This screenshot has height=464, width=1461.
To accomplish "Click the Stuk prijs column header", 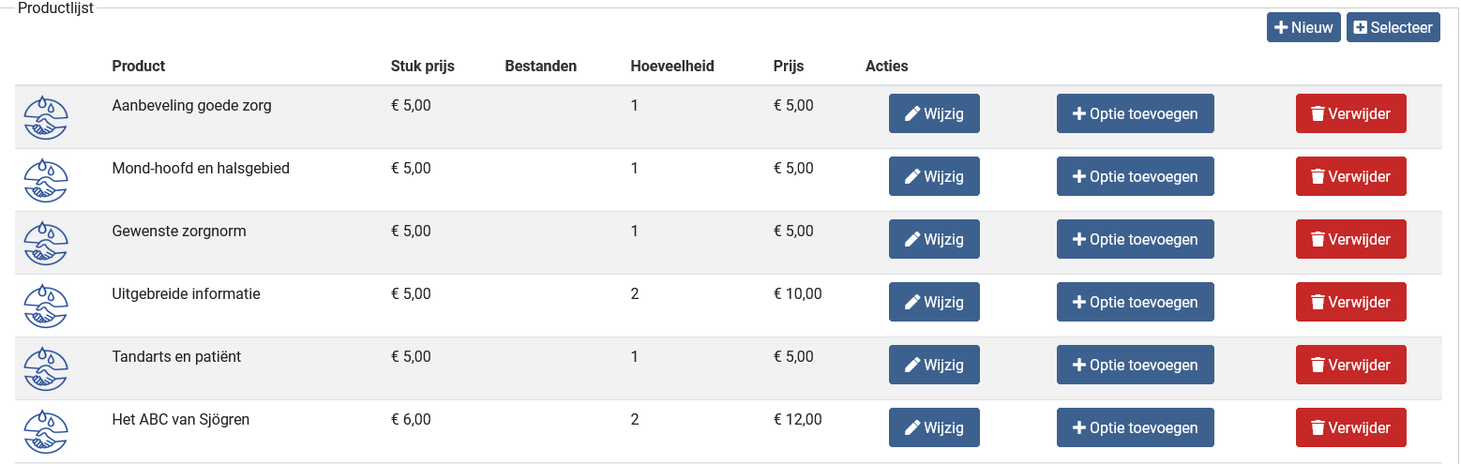I will 422,67.
